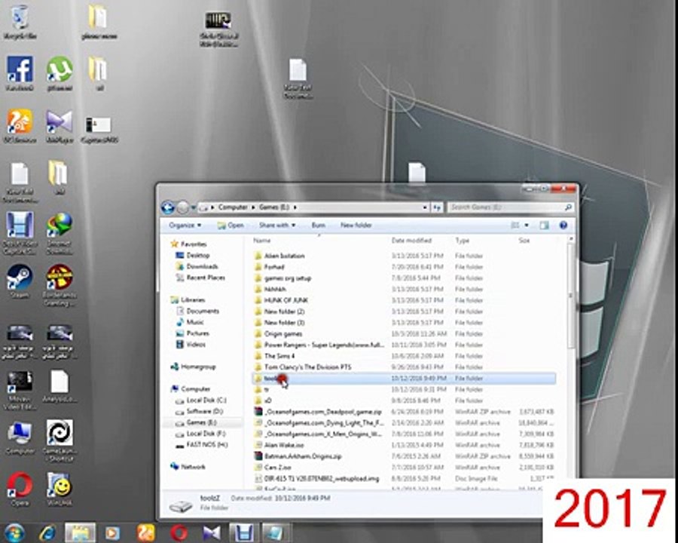Screen dimensions: 678x543
Task: Click the Windows Start orb
Action: point(14,533)
